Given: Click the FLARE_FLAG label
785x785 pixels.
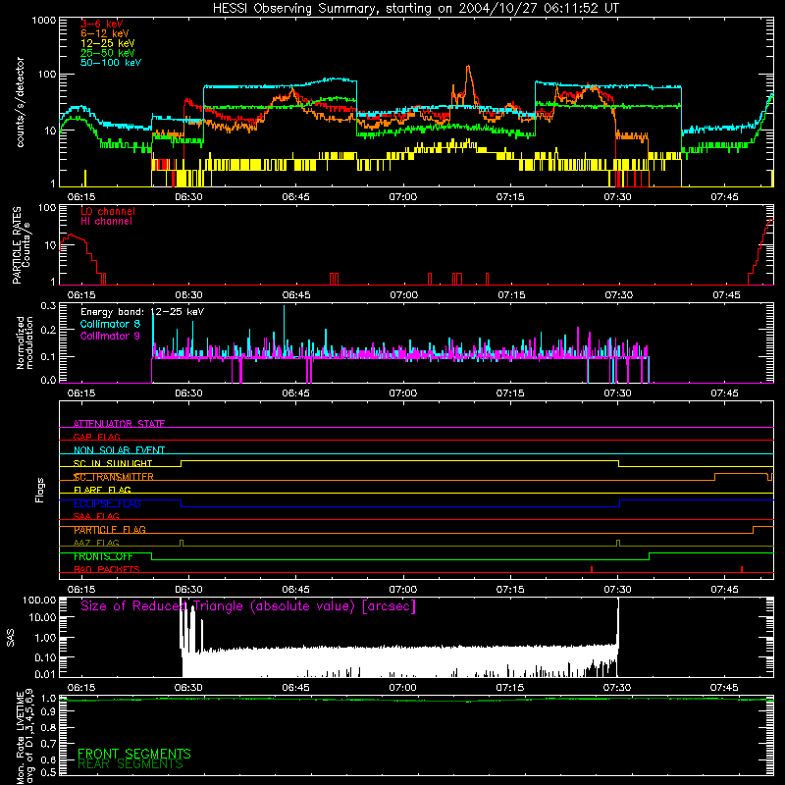Looking at the screenshot, I should [102, 490].
